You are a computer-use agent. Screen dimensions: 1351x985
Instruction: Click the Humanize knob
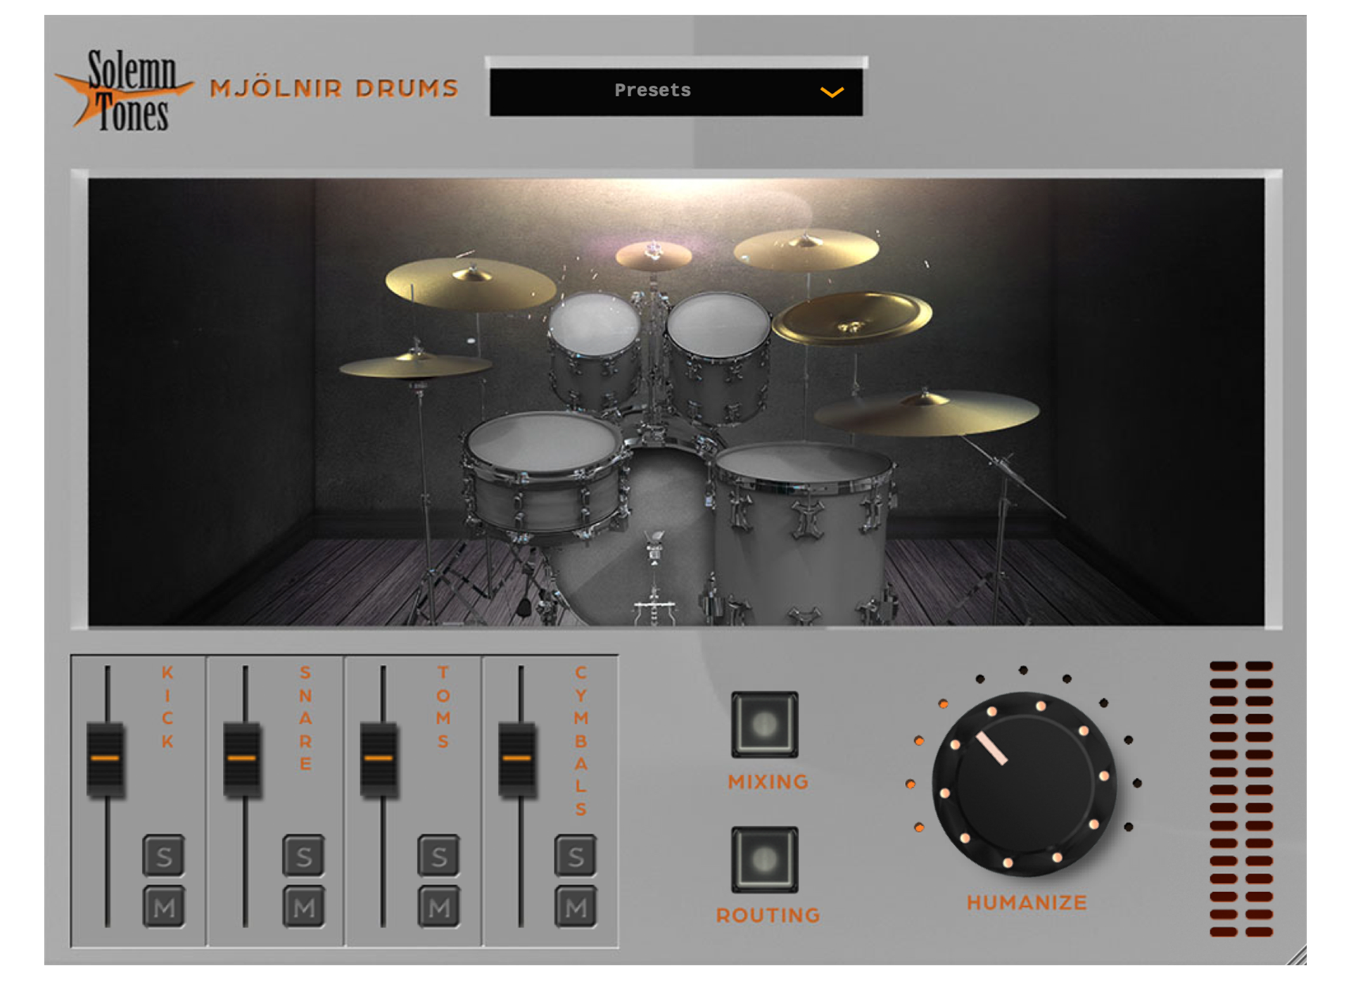(x=1024, y=783)
